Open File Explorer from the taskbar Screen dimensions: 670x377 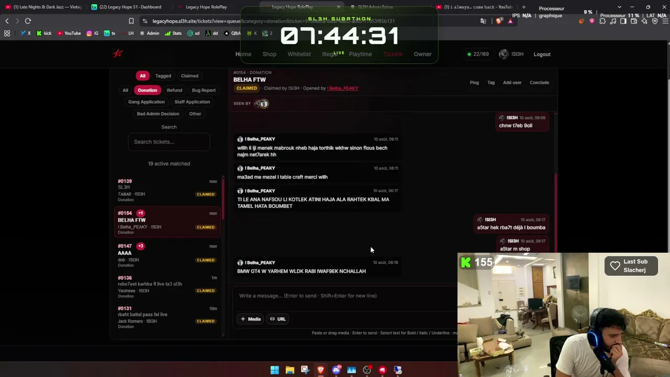click(x=290, y=370)
